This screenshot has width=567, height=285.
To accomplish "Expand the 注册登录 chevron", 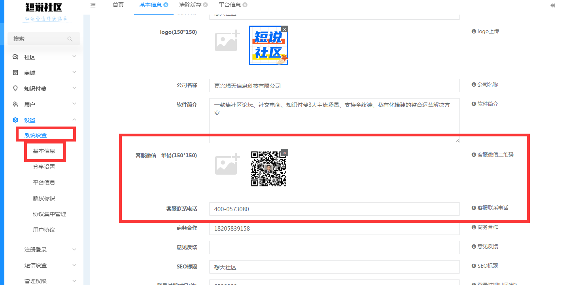I will pyautogui.click(x=74, y=250).
